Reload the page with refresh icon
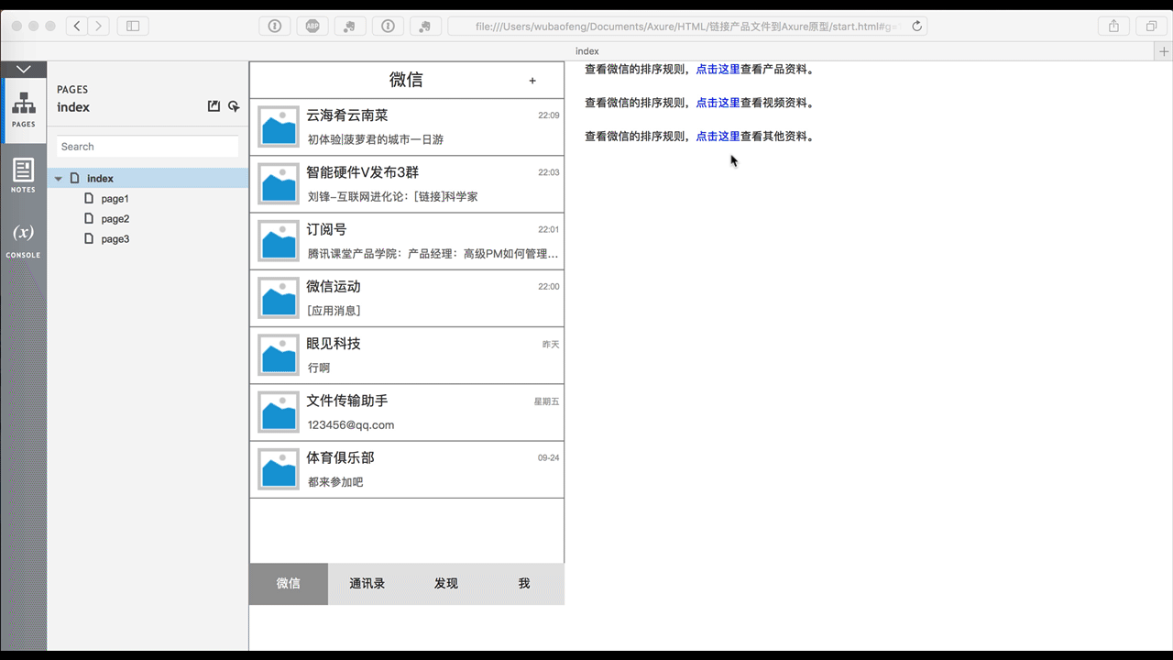Image resolution: width=1173 pixels, height=660 pixels. point(917,27)
